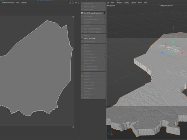The width and height of the screenshot is (187, 140).
Task: Click the Paste UV icon
Action: (82, 76)
